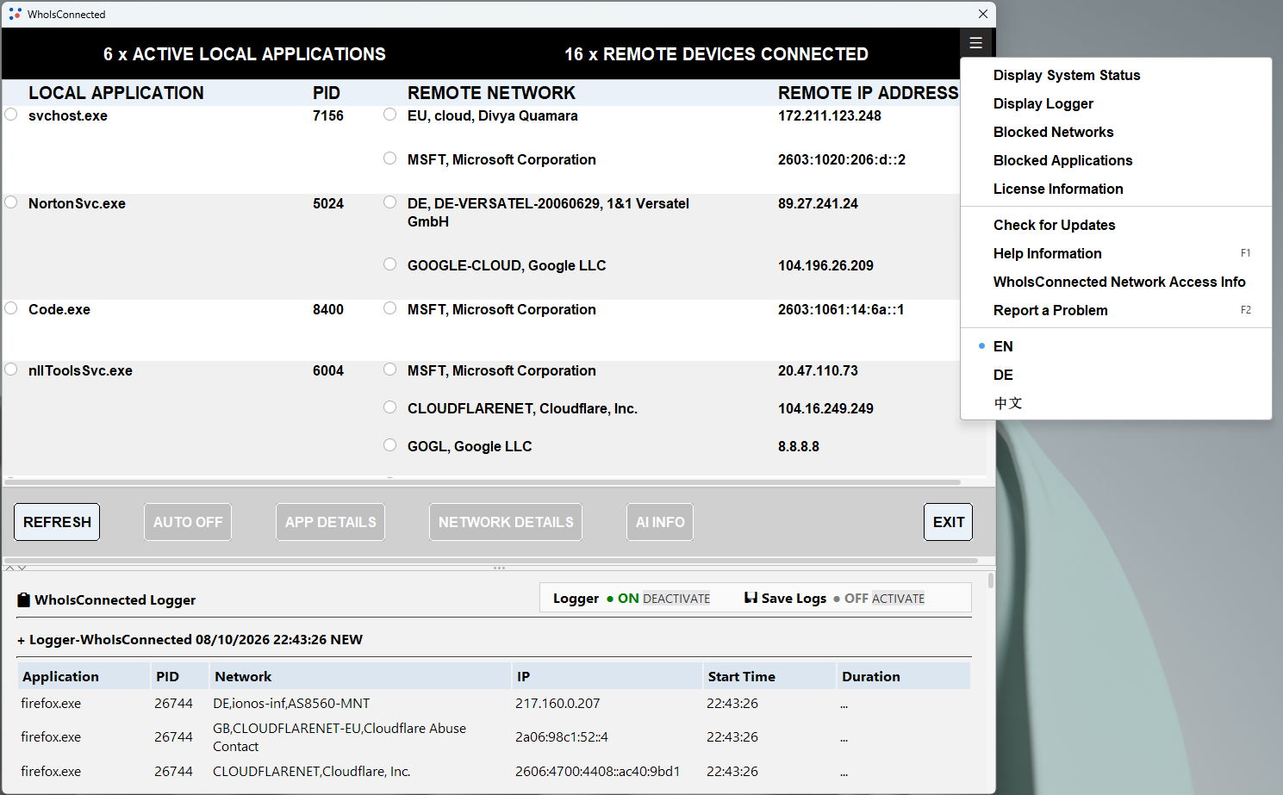
Task: Click the EXIT button
Action: coord(948,522)
